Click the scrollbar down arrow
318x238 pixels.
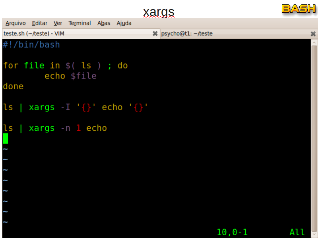314,234
